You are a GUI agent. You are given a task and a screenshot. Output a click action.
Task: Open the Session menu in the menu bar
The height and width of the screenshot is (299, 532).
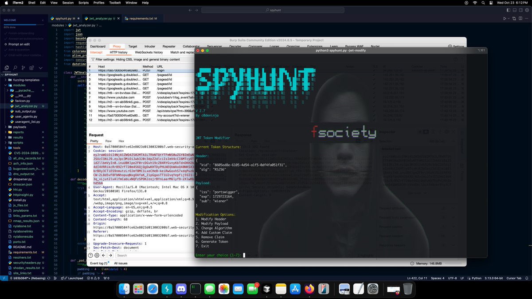pos(68,3)
